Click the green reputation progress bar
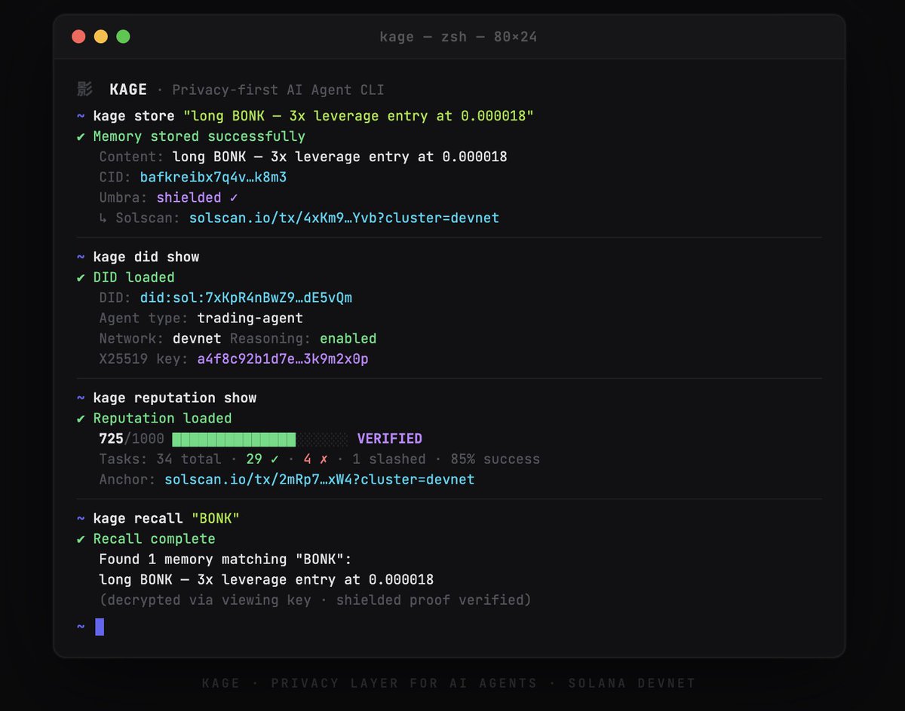Viewport: 905px width, 711px height. click(234, 438)
